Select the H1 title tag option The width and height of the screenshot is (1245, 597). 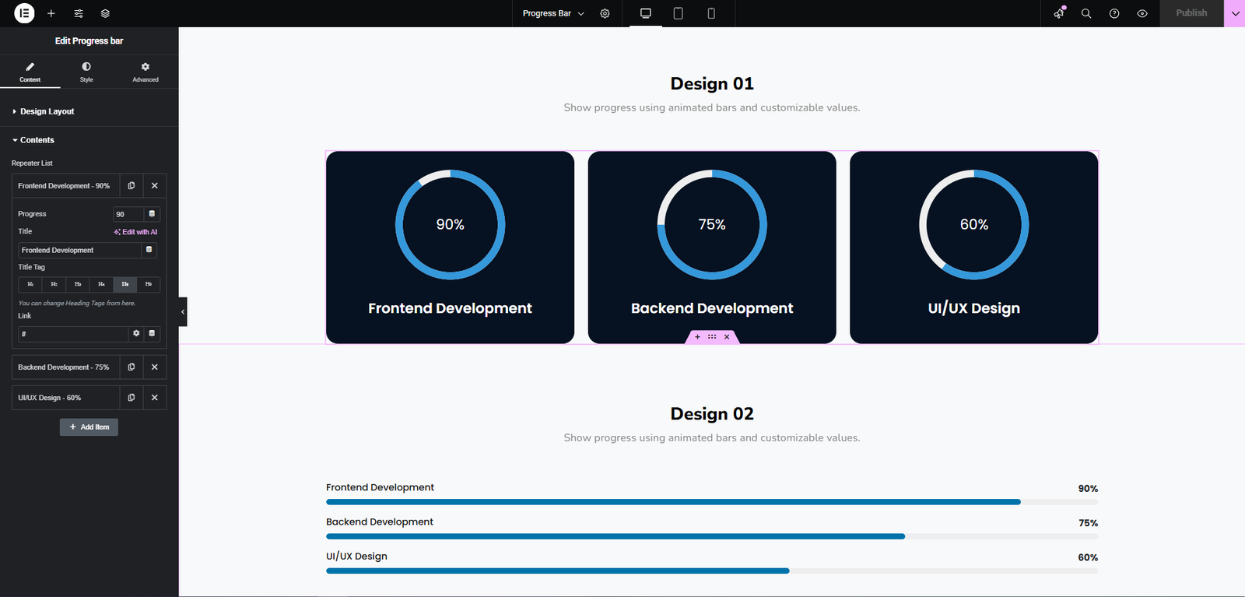click(30, 284)
